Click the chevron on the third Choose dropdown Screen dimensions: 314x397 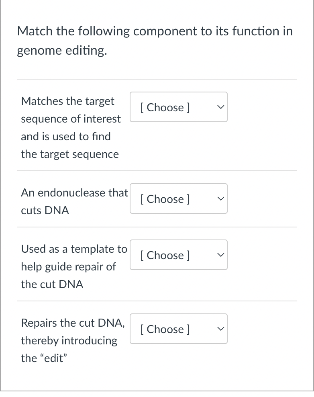point(220,255)
